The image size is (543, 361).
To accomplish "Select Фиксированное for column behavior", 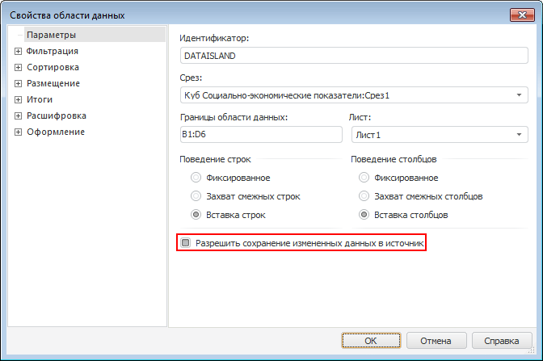I will pyautogui.click(x=364, y=178).
